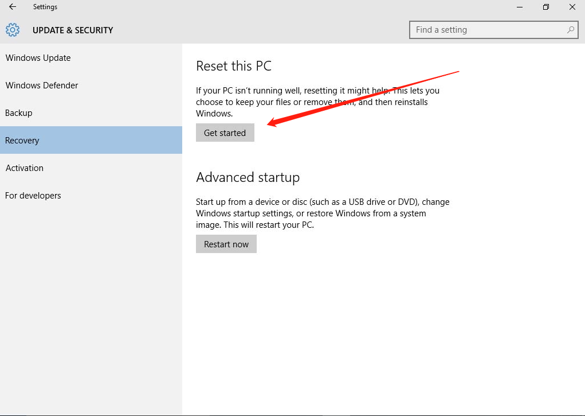
Task: Click the Restart now button
Action: pyautogui.click(x=226, y=244)
